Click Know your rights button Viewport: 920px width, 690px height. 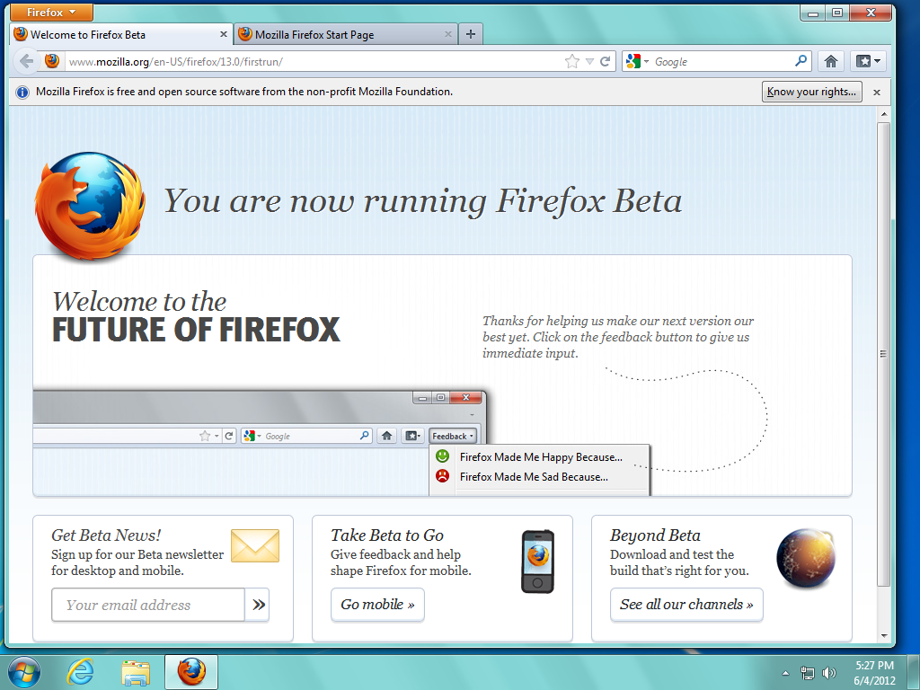point(811,92)
